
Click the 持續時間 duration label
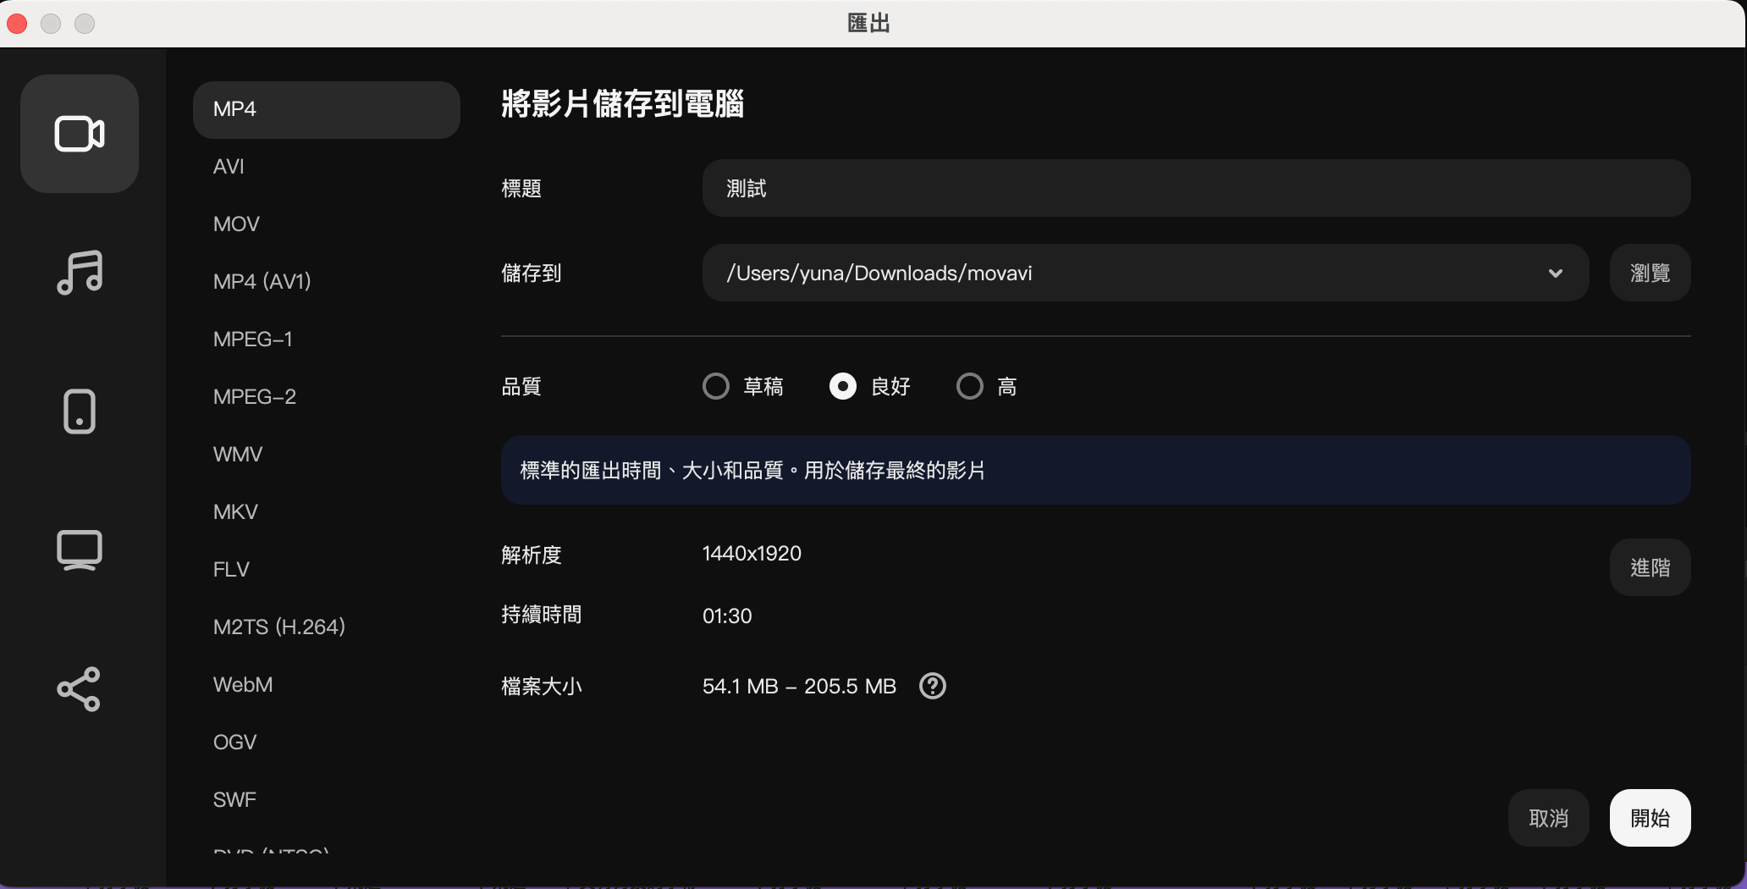[542, 615]
